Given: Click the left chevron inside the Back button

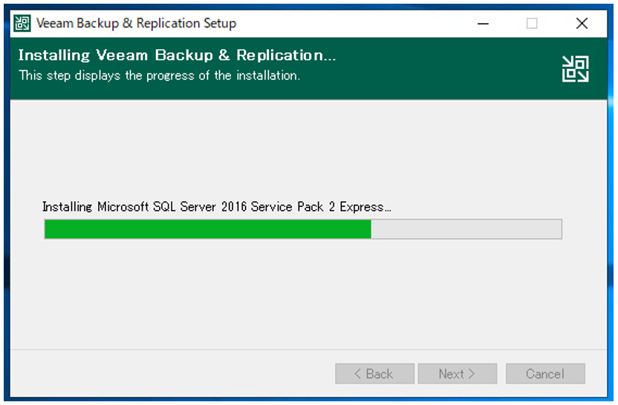Looking at the screenshot, I should [x=357, y=374].
